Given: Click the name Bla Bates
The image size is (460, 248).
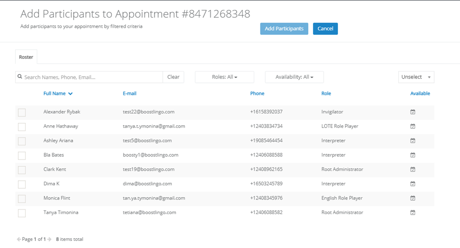Looking at the screenshot, I should pyautogui.click(x=53, y=155).
